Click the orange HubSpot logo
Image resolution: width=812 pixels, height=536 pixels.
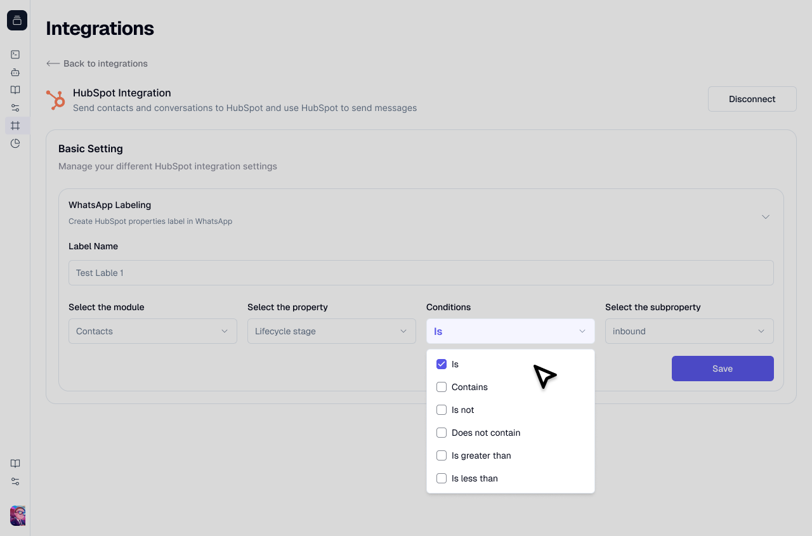[56, 100]
